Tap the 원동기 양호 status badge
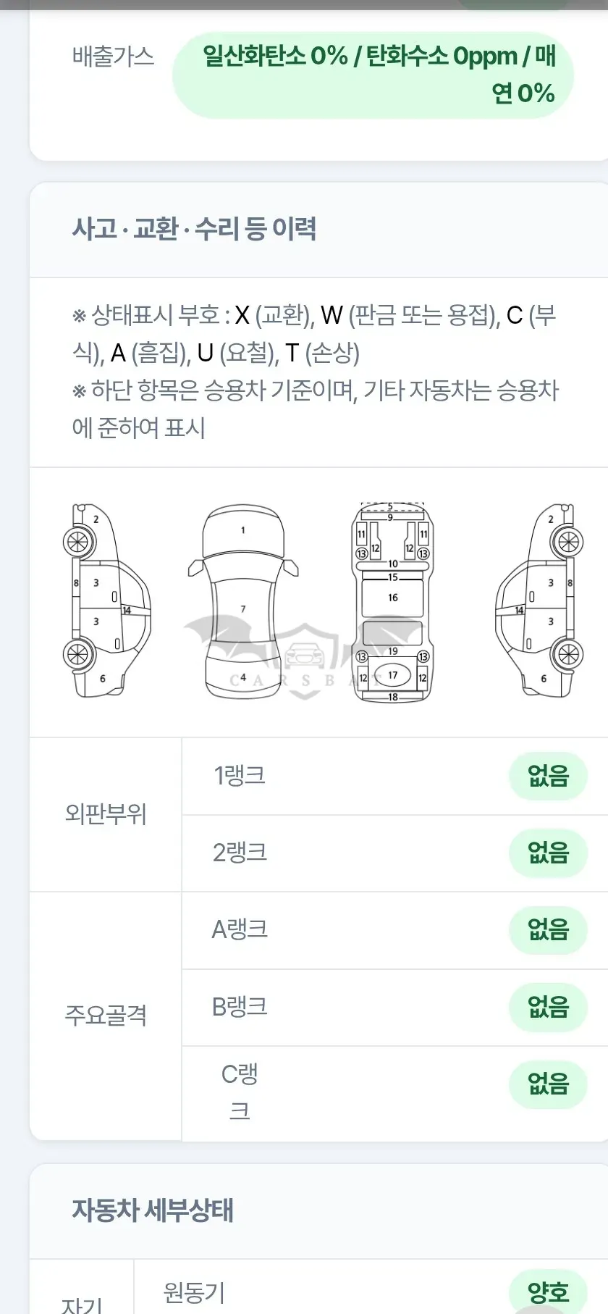 point(548,1291)
